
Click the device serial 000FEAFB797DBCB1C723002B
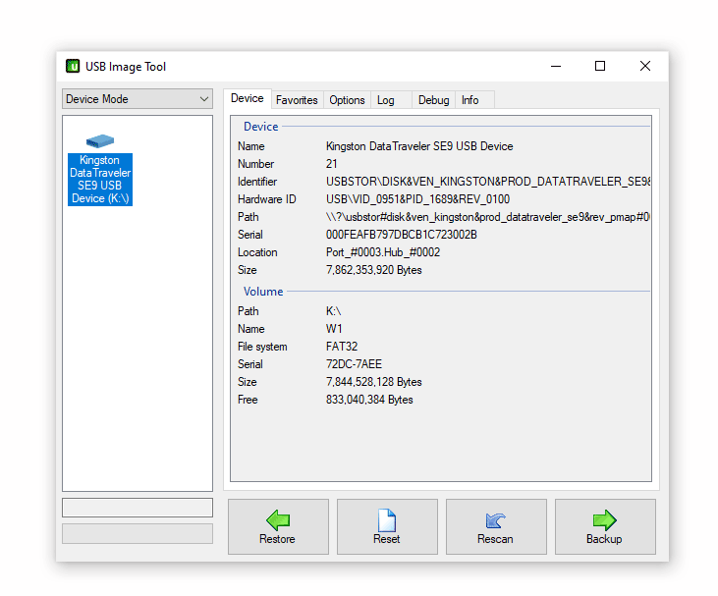402,235
